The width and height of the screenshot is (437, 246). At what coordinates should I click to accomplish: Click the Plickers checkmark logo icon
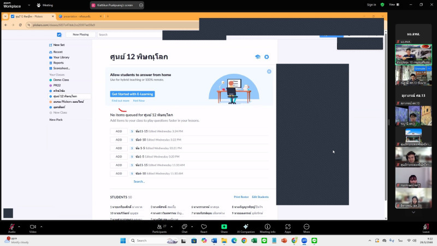coord(59,34)
